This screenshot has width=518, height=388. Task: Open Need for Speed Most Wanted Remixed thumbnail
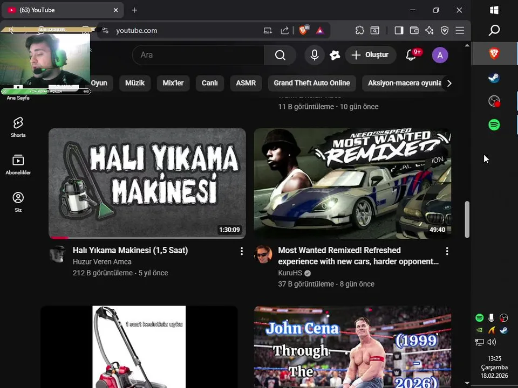[352, 183]
